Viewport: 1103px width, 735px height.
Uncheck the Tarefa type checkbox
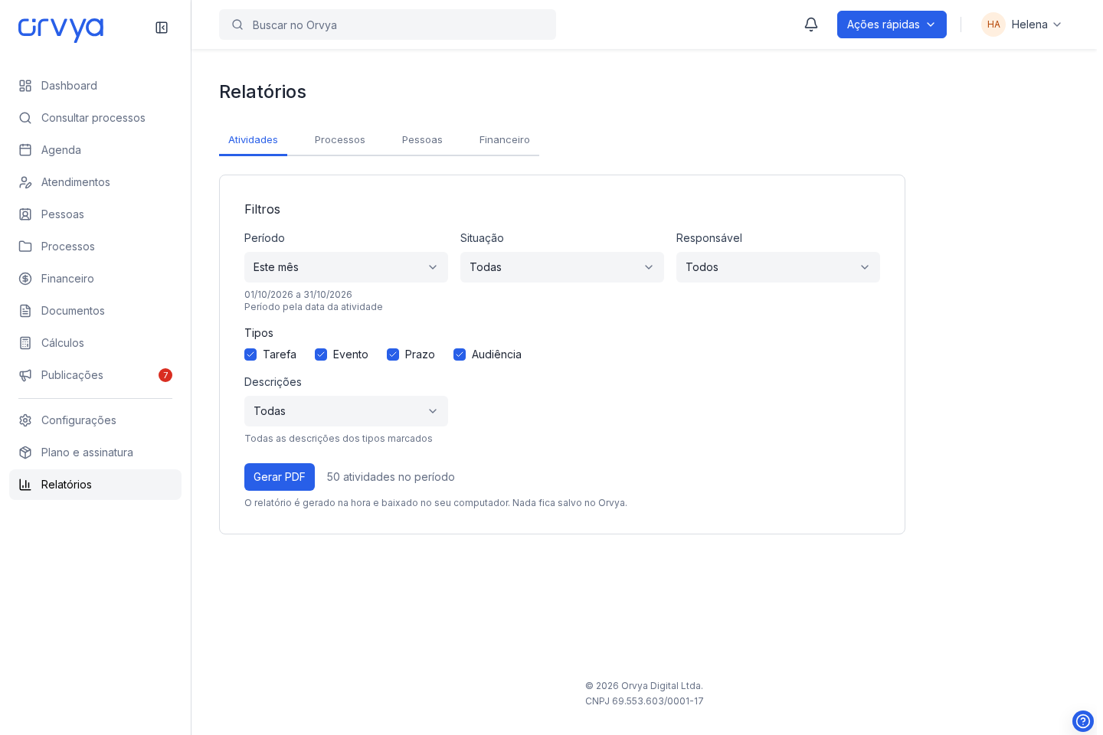[250, 354]
